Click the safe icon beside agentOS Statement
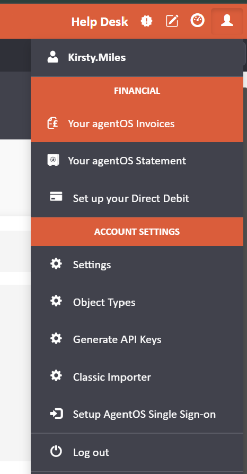Screen dimensions: 247x474 point(53,160)
